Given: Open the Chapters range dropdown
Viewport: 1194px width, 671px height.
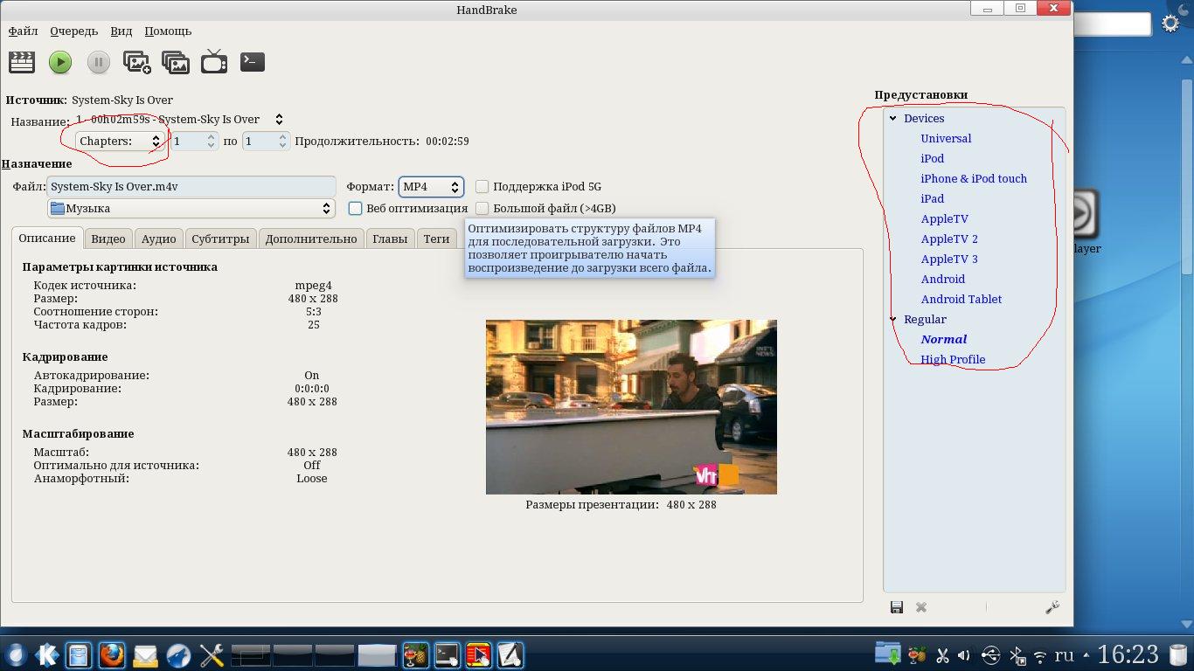Looking at the screenshot, I should coord(120,141).
